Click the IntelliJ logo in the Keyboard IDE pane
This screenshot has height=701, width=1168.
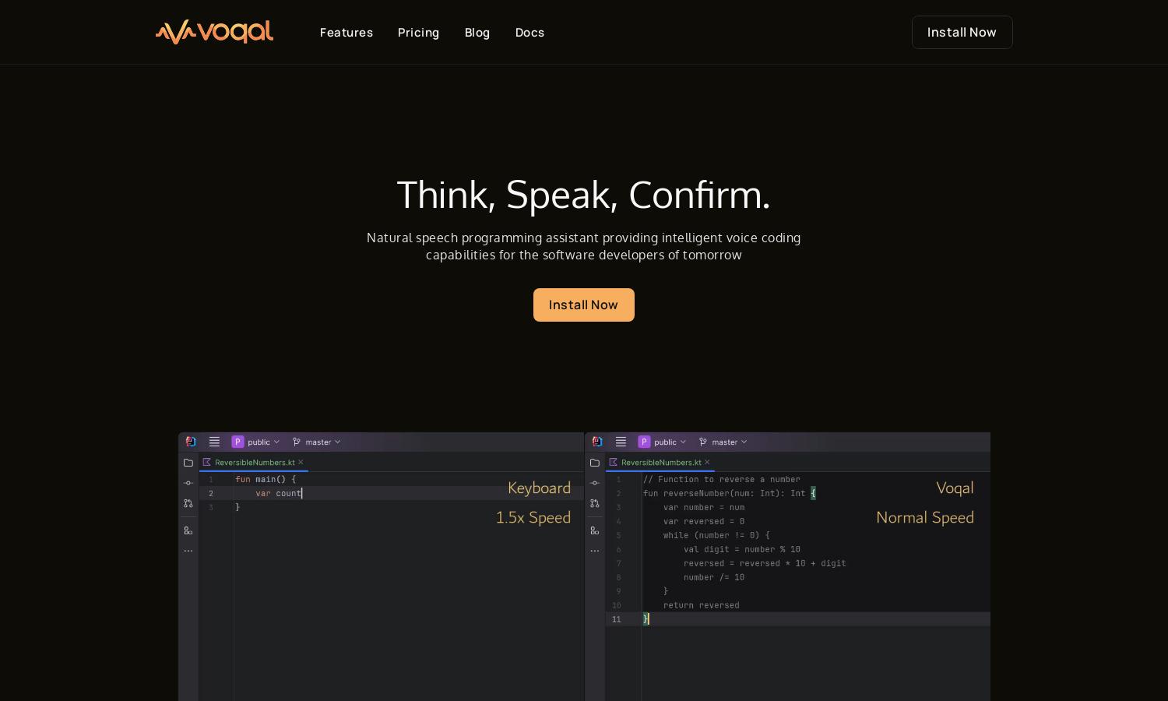tap(191, 442)
